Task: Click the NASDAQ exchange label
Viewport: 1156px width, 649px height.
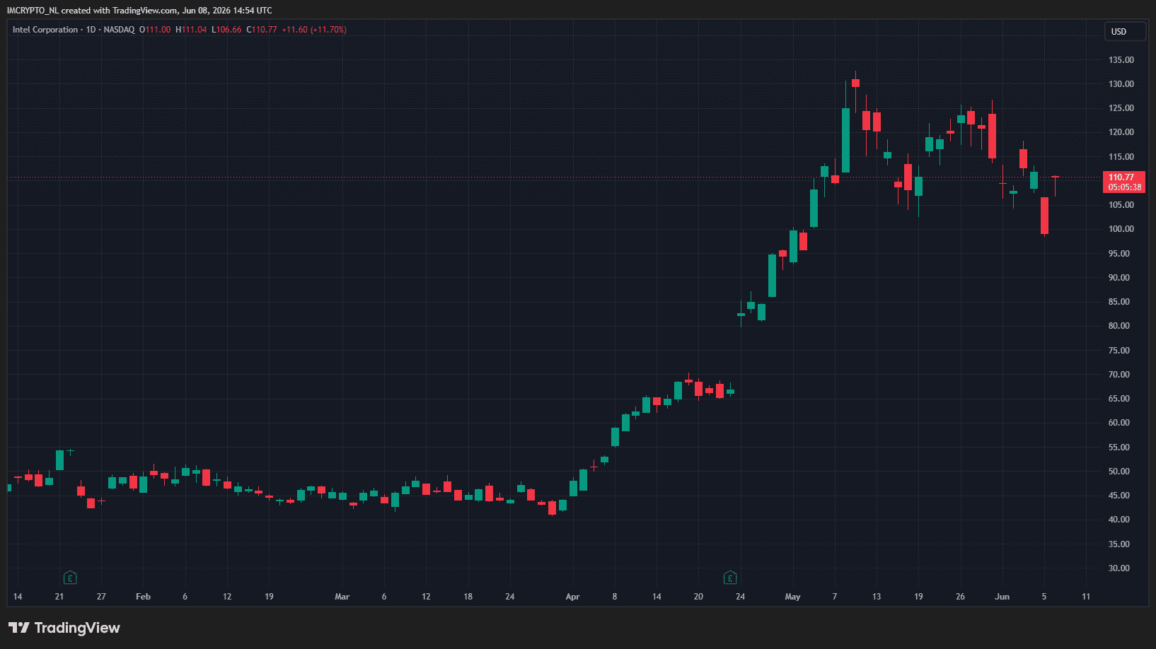Action: coord(119,30)
